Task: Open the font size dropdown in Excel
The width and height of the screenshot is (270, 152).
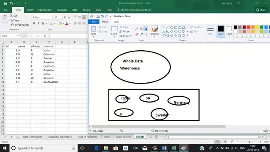Action: pyautogui.click(x=61, y=17)
